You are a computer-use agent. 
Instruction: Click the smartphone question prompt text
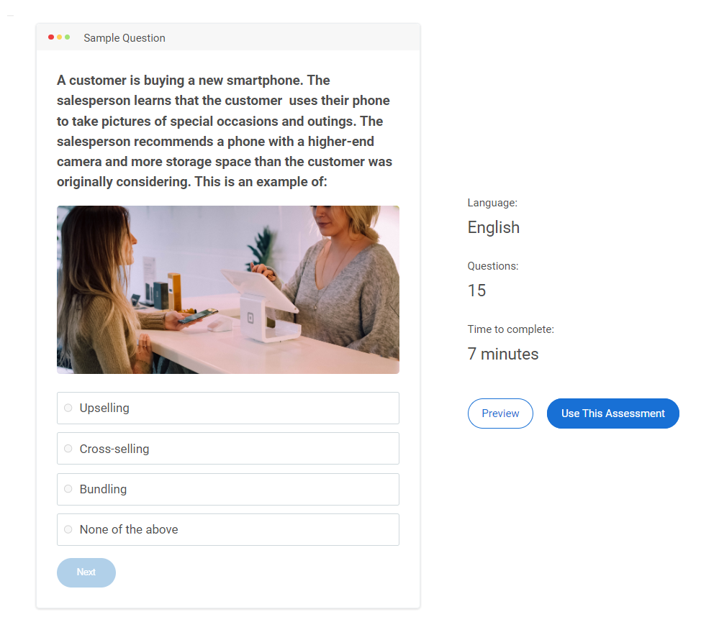tap(225, 131)
